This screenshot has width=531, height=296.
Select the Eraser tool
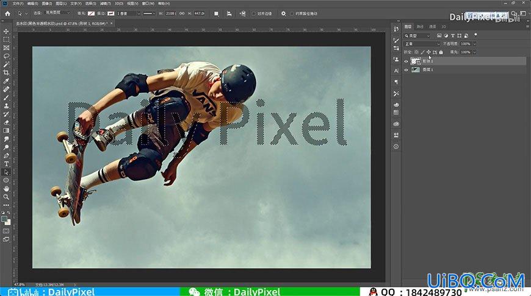tap(6, 122)
